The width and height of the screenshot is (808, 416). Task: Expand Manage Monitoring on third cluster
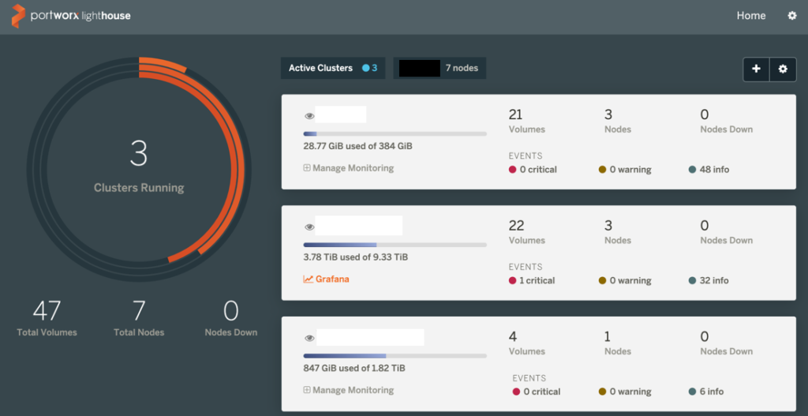pyautogui.click(x=348, y=390)
